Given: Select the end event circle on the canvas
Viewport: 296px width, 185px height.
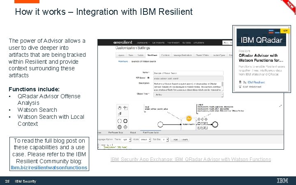Looking at the screenshot, I should click(215, 125).
